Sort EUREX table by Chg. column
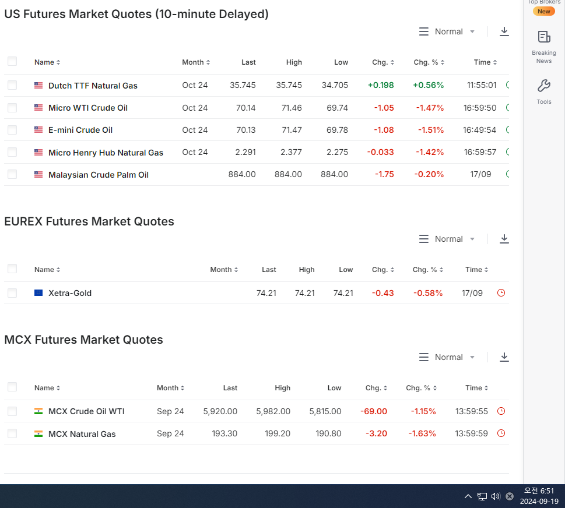 [383, 270]
